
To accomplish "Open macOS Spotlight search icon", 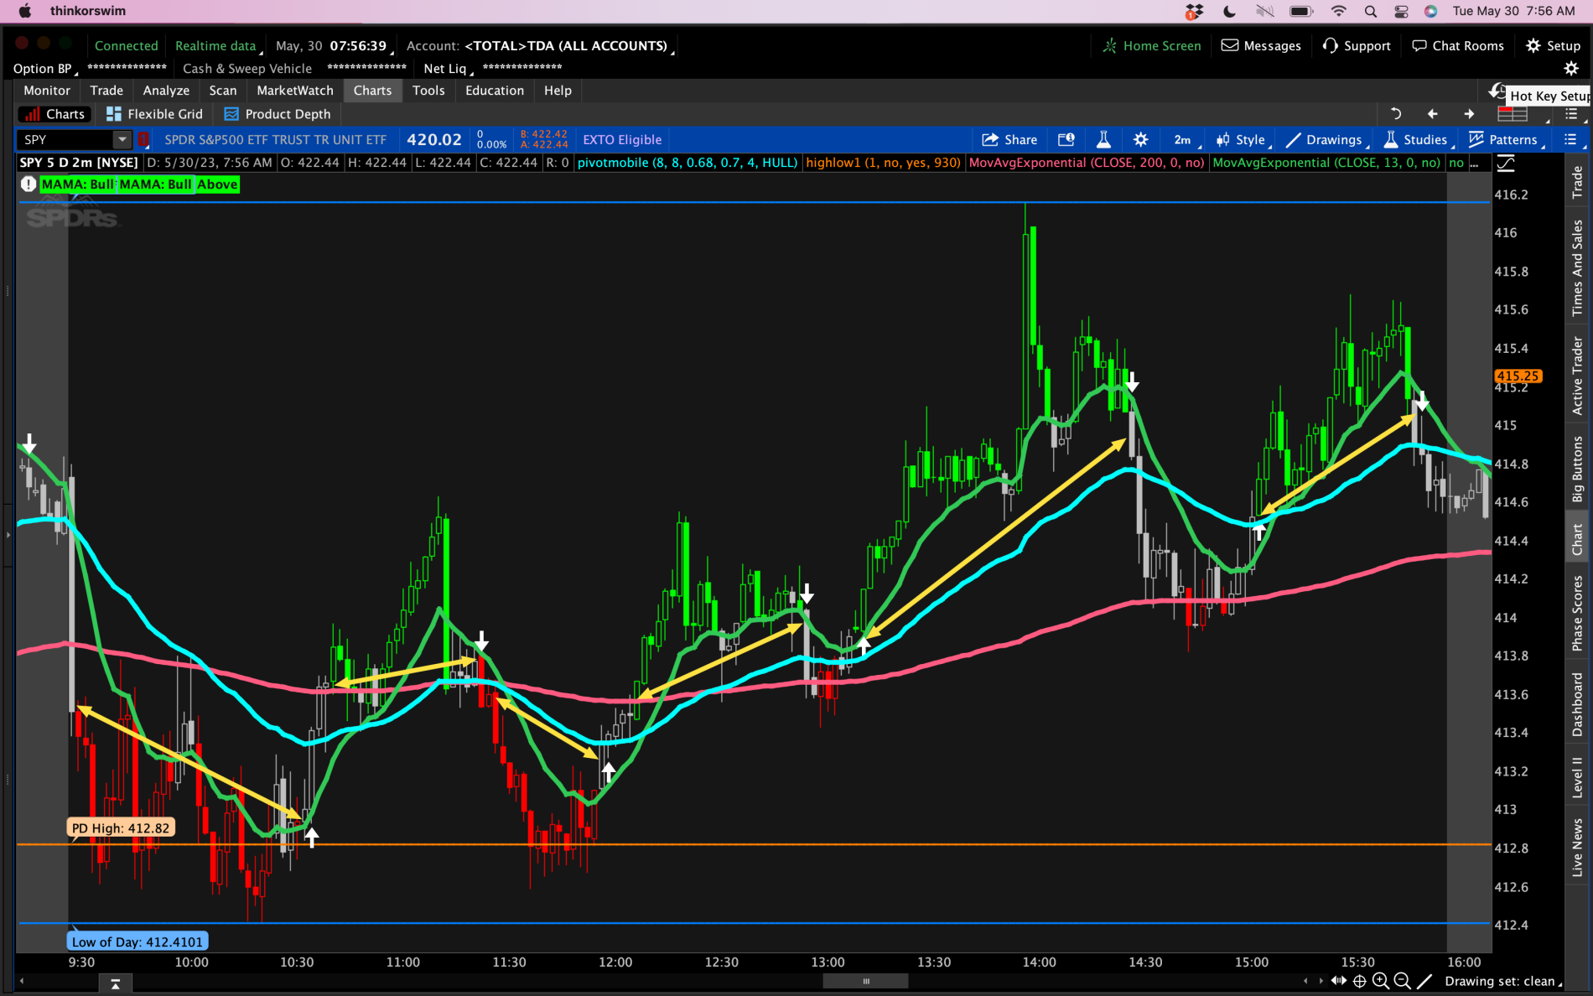I will 1370,11.
